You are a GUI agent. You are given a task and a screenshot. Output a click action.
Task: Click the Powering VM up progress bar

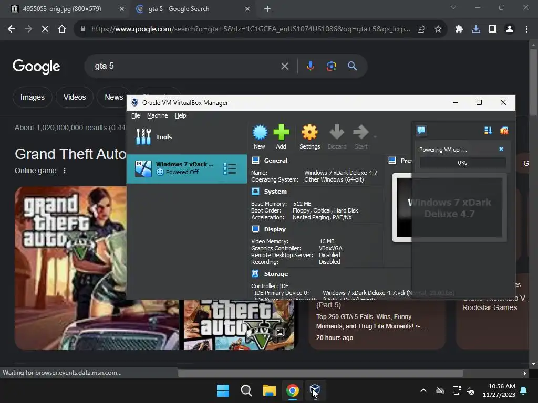pos(462,163)
